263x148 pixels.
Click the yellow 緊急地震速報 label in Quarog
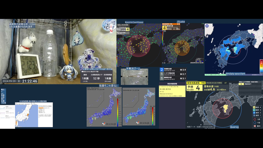pyautogui.click(x=194, y=83)
